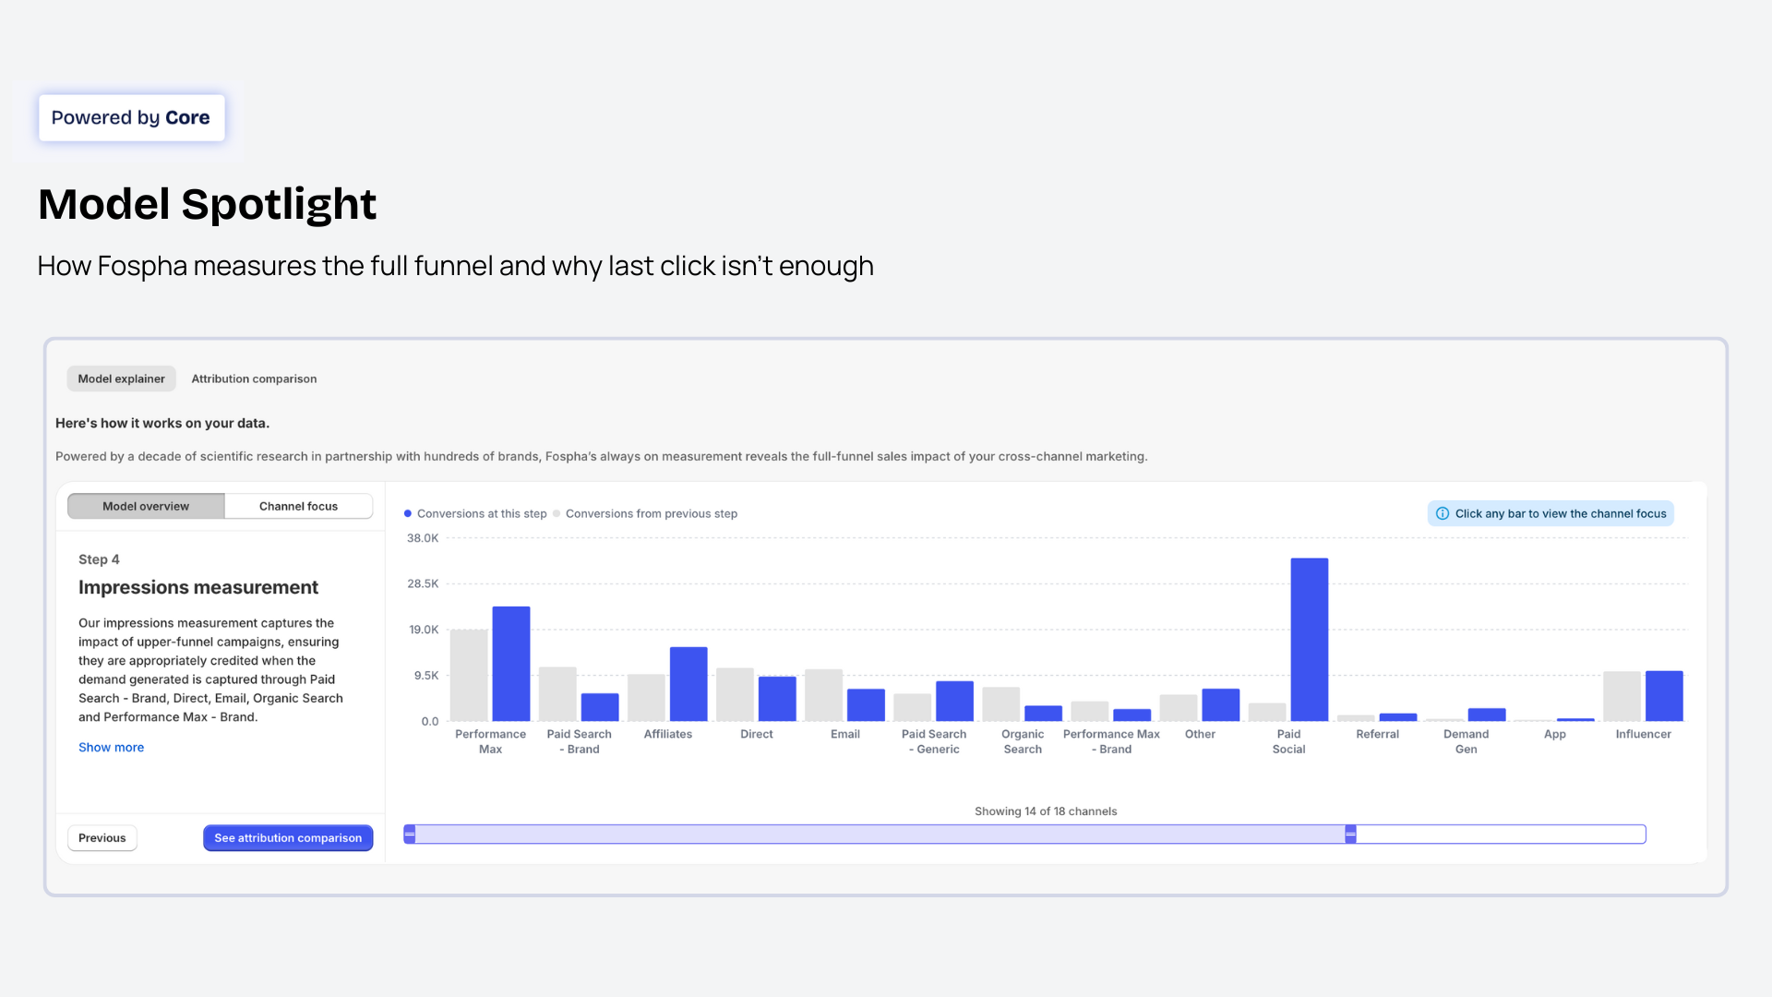The height and width of the screenshot is (997, 1772).
Task: Select the Influencer channel bar
Action: tap(1663, 694)
